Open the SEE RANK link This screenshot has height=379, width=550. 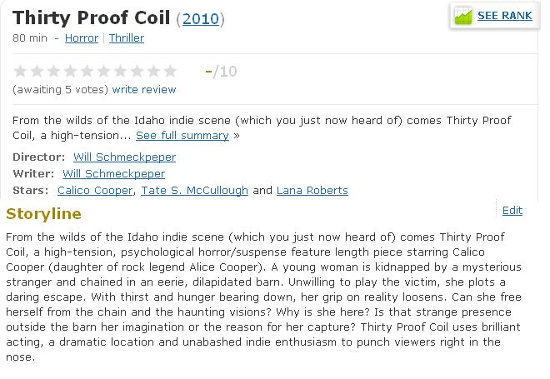(x=504, y=16)
